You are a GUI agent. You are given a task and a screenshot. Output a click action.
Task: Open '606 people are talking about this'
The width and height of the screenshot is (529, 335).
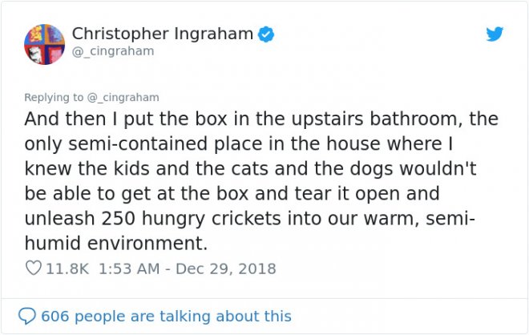(x=166, y=316)
